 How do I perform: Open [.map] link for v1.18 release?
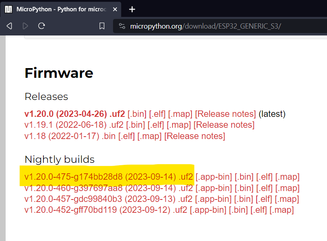[x=149, y=136]
